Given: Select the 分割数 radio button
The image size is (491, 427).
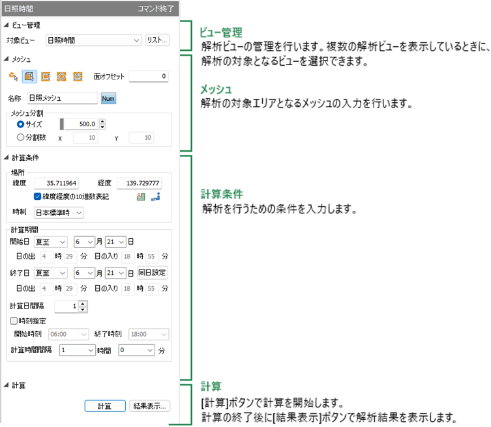Looking at the screenshot, I should coord(20,137).
